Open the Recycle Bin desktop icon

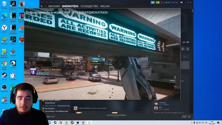[x=4, y=5]
